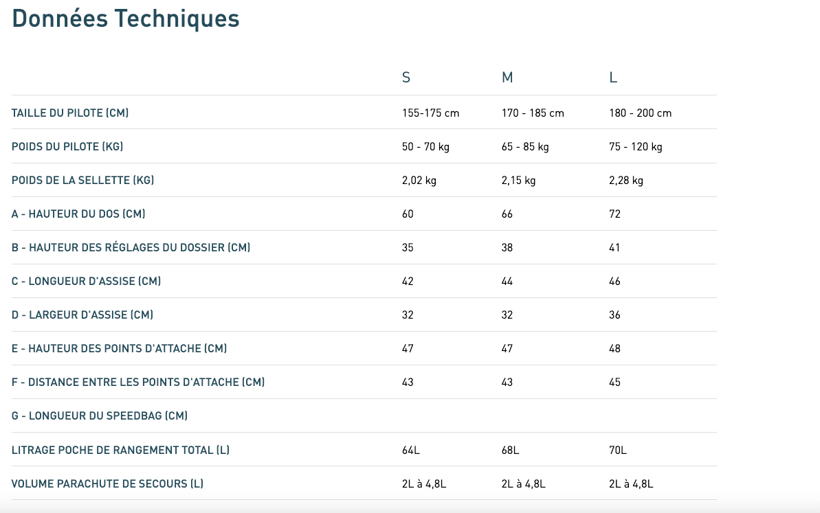Click the 'Données Techniques' heading
820x513 pixels.
click(126, 19)
